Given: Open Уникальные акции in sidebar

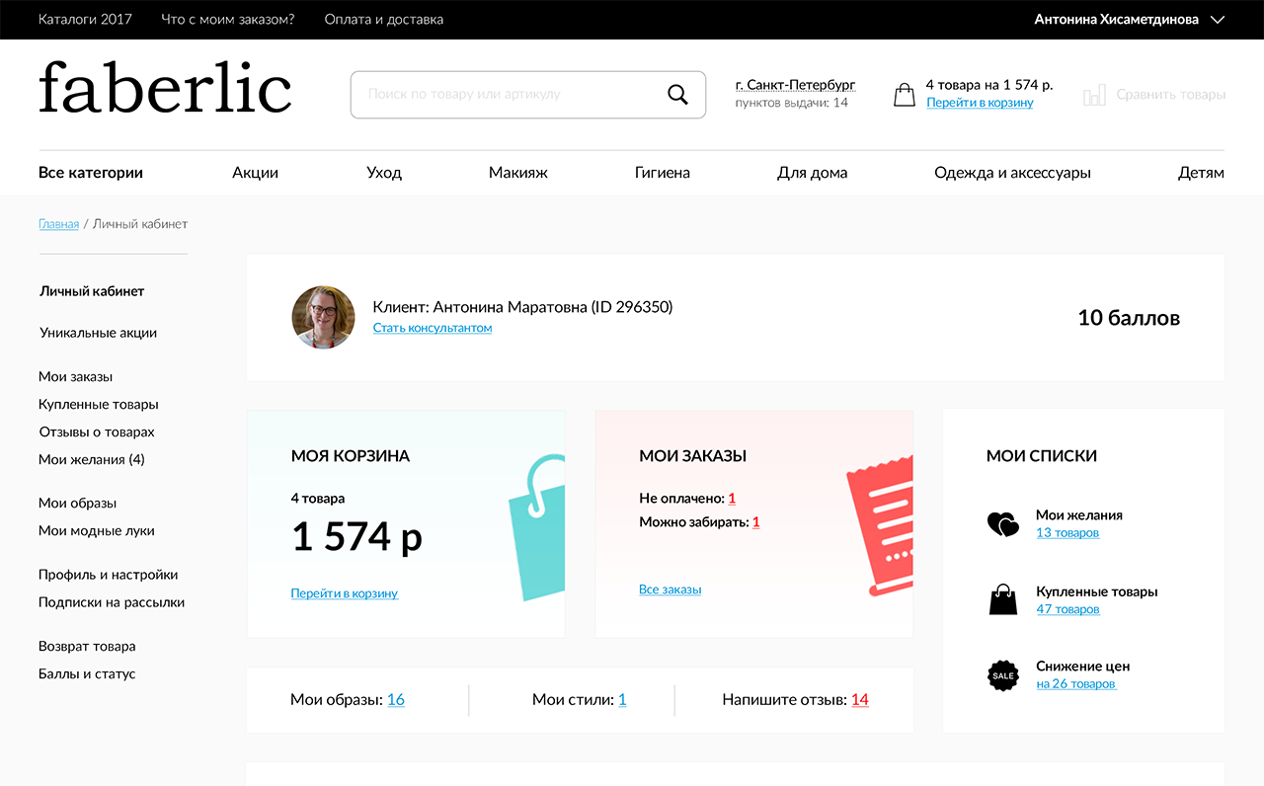Looking at the screenshot, I should [x=98, y=333].
